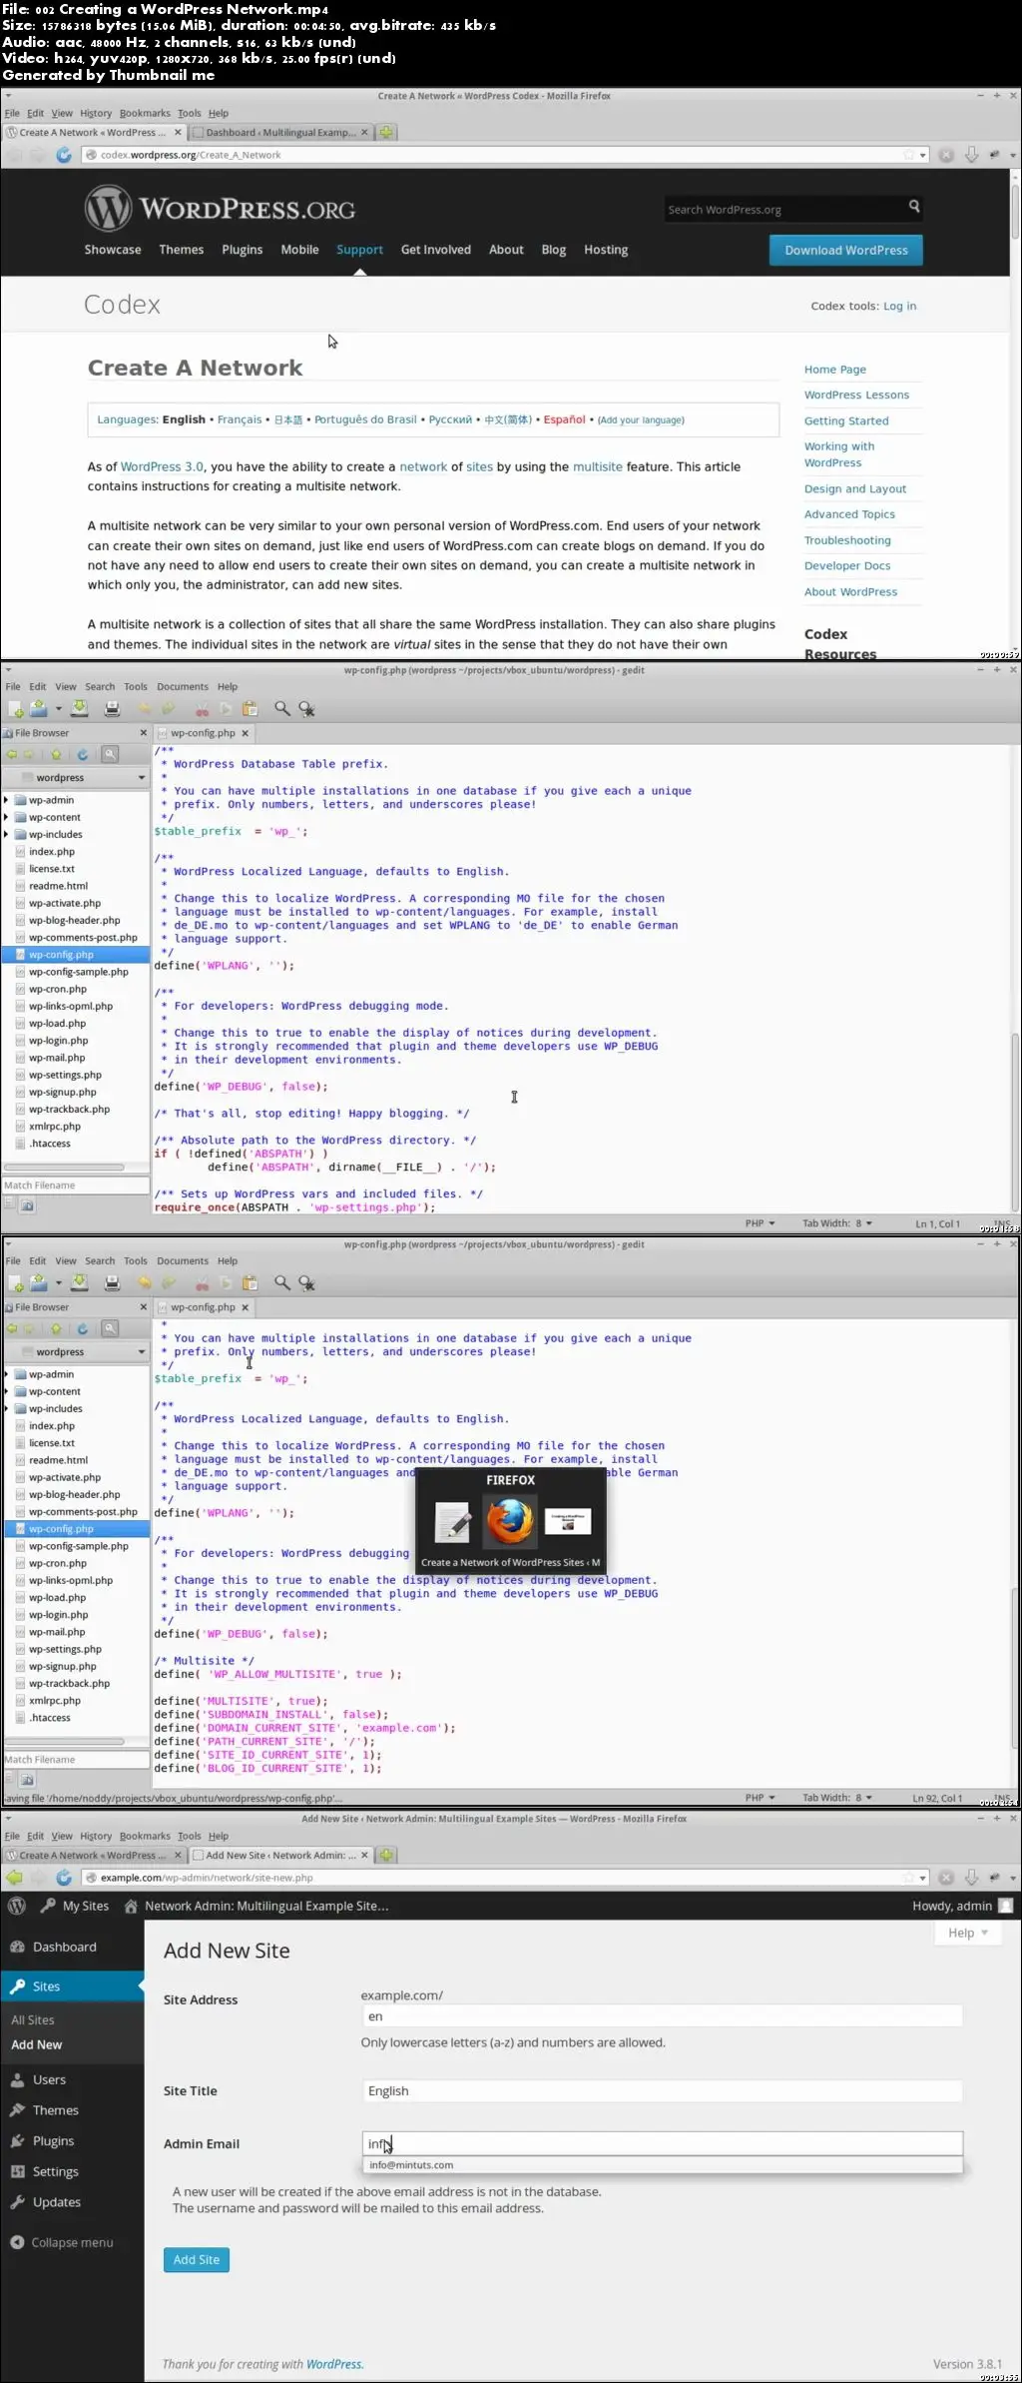Open URL history dropdown in Create A Network Firefox window

pyautogui.click(x=923, y=155)
